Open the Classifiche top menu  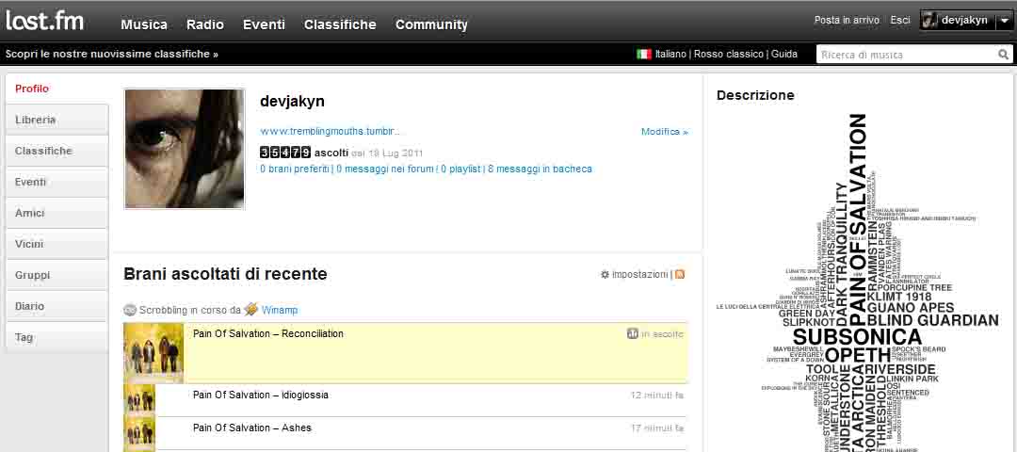pyautogui.click(x=340, y=24)
